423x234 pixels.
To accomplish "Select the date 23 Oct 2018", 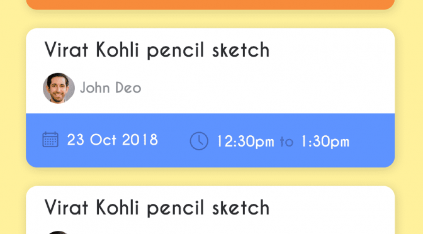I will [113, 140].
